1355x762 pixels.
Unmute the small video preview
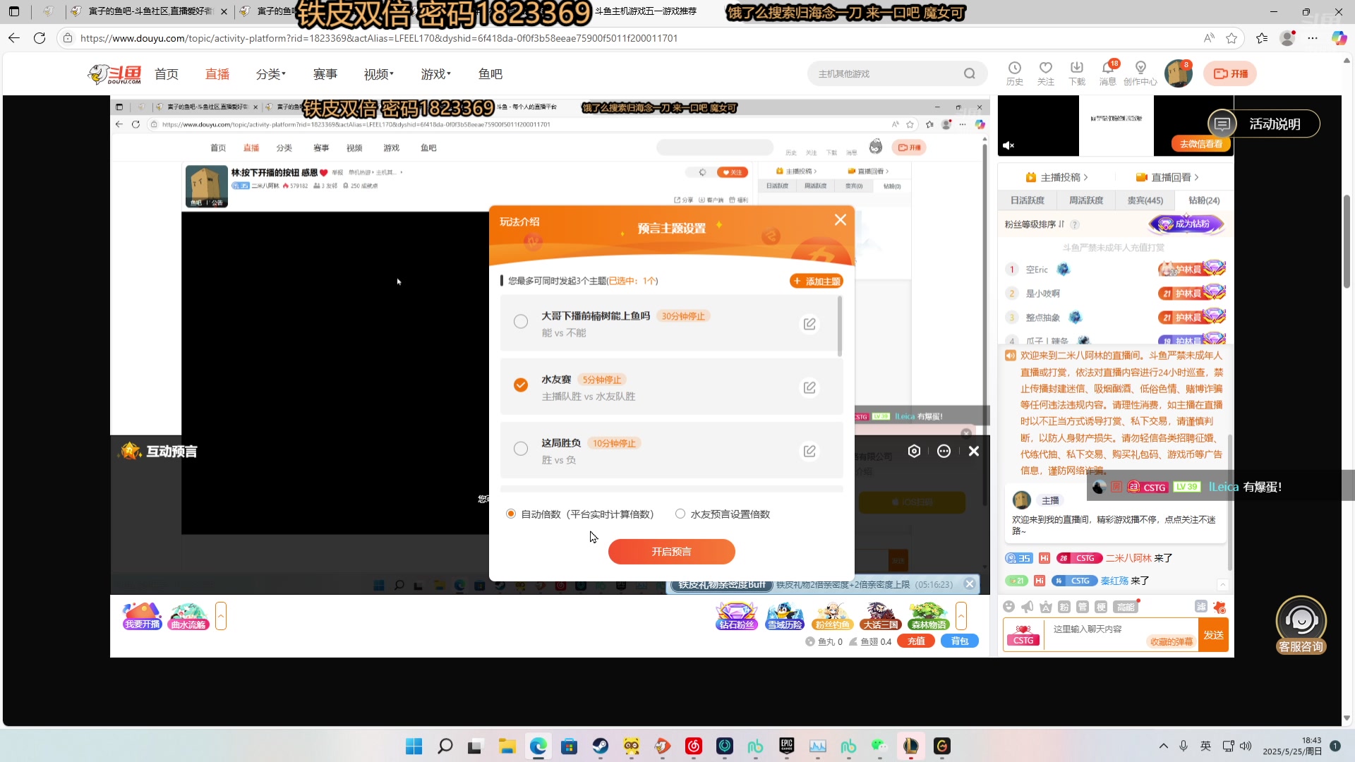point(1008,146)
